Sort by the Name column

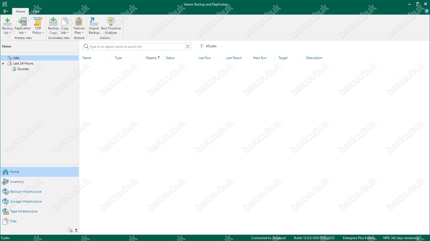tap(87, 58)
